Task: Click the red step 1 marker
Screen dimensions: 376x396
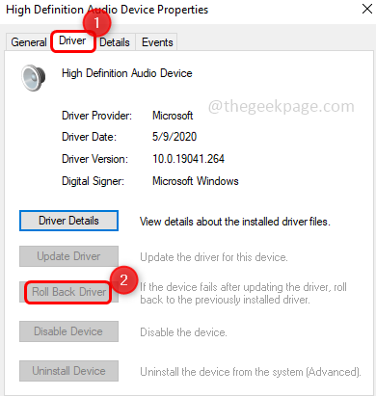Action: 96,23
